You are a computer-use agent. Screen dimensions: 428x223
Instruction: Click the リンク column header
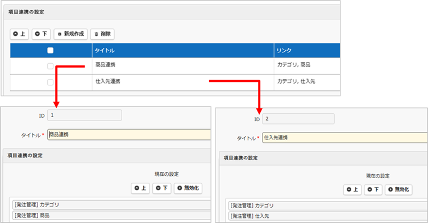pyautogui.click(x=307, y=50)
